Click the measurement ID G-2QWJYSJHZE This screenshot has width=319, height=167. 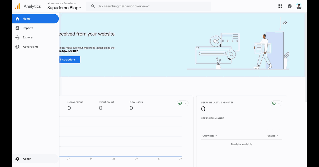point(68,51)
